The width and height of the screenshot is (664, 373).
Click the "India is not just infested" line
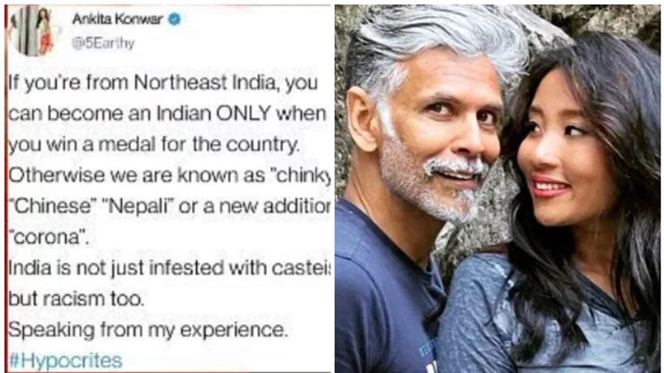coord(169,268)
